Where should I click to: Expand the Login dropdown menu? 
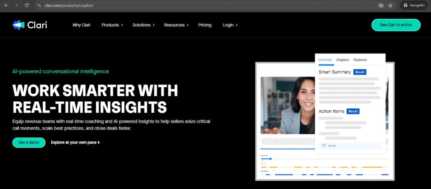click(230, 25)
